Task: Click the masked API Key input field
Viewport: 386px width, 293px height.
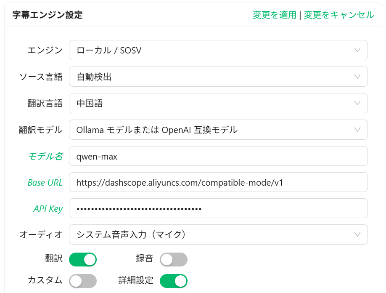Action: tap(218, 208)
